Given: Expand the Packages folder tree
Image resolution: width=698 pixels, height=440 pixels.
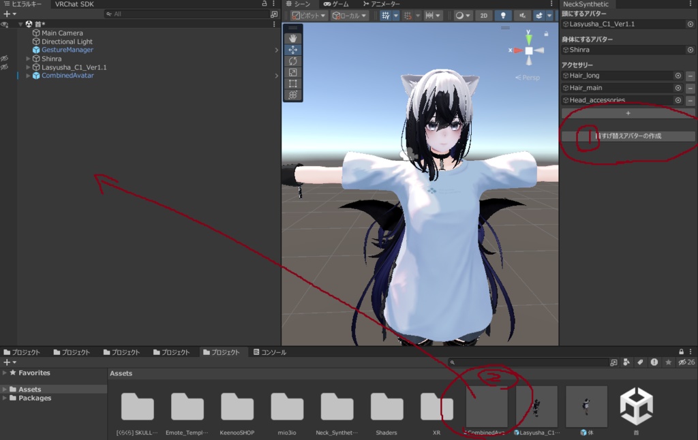Looking at the screenshot, I should point(5,398).
